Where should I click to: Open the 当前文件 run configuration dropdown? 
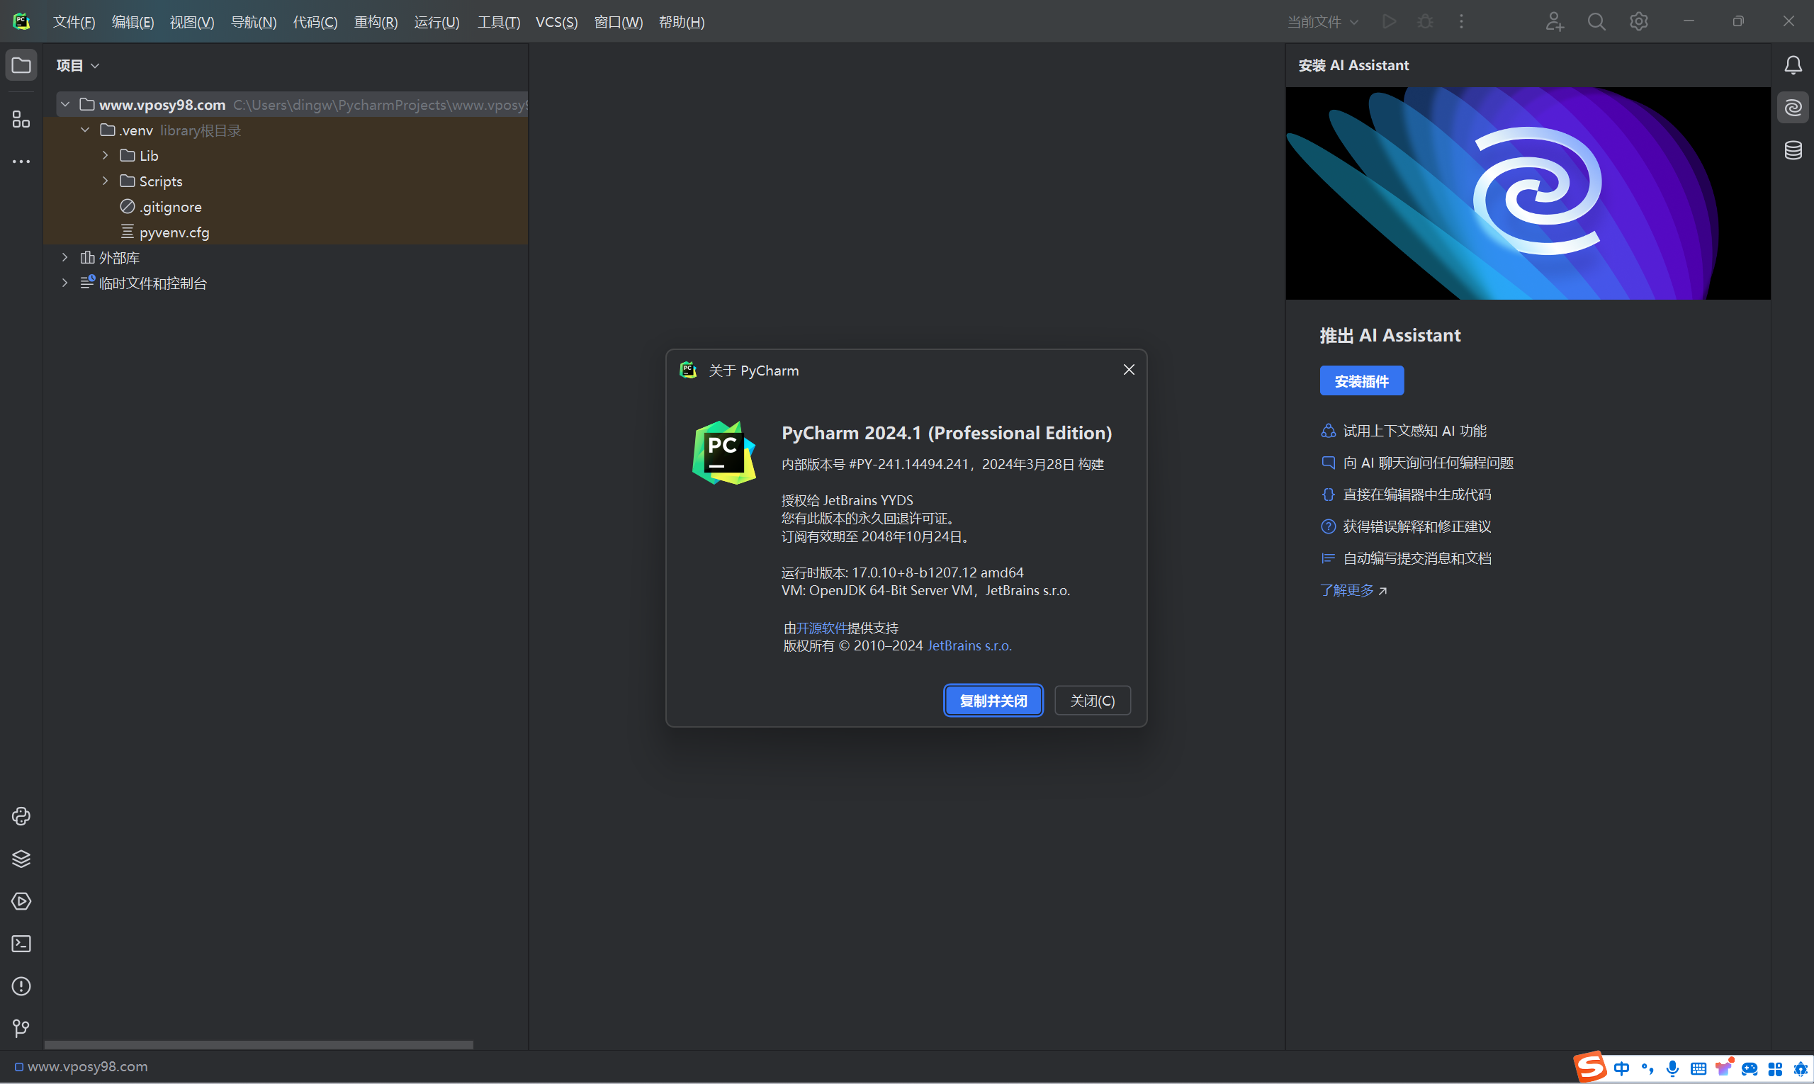pyautogui.click(x=1322, y=22)
